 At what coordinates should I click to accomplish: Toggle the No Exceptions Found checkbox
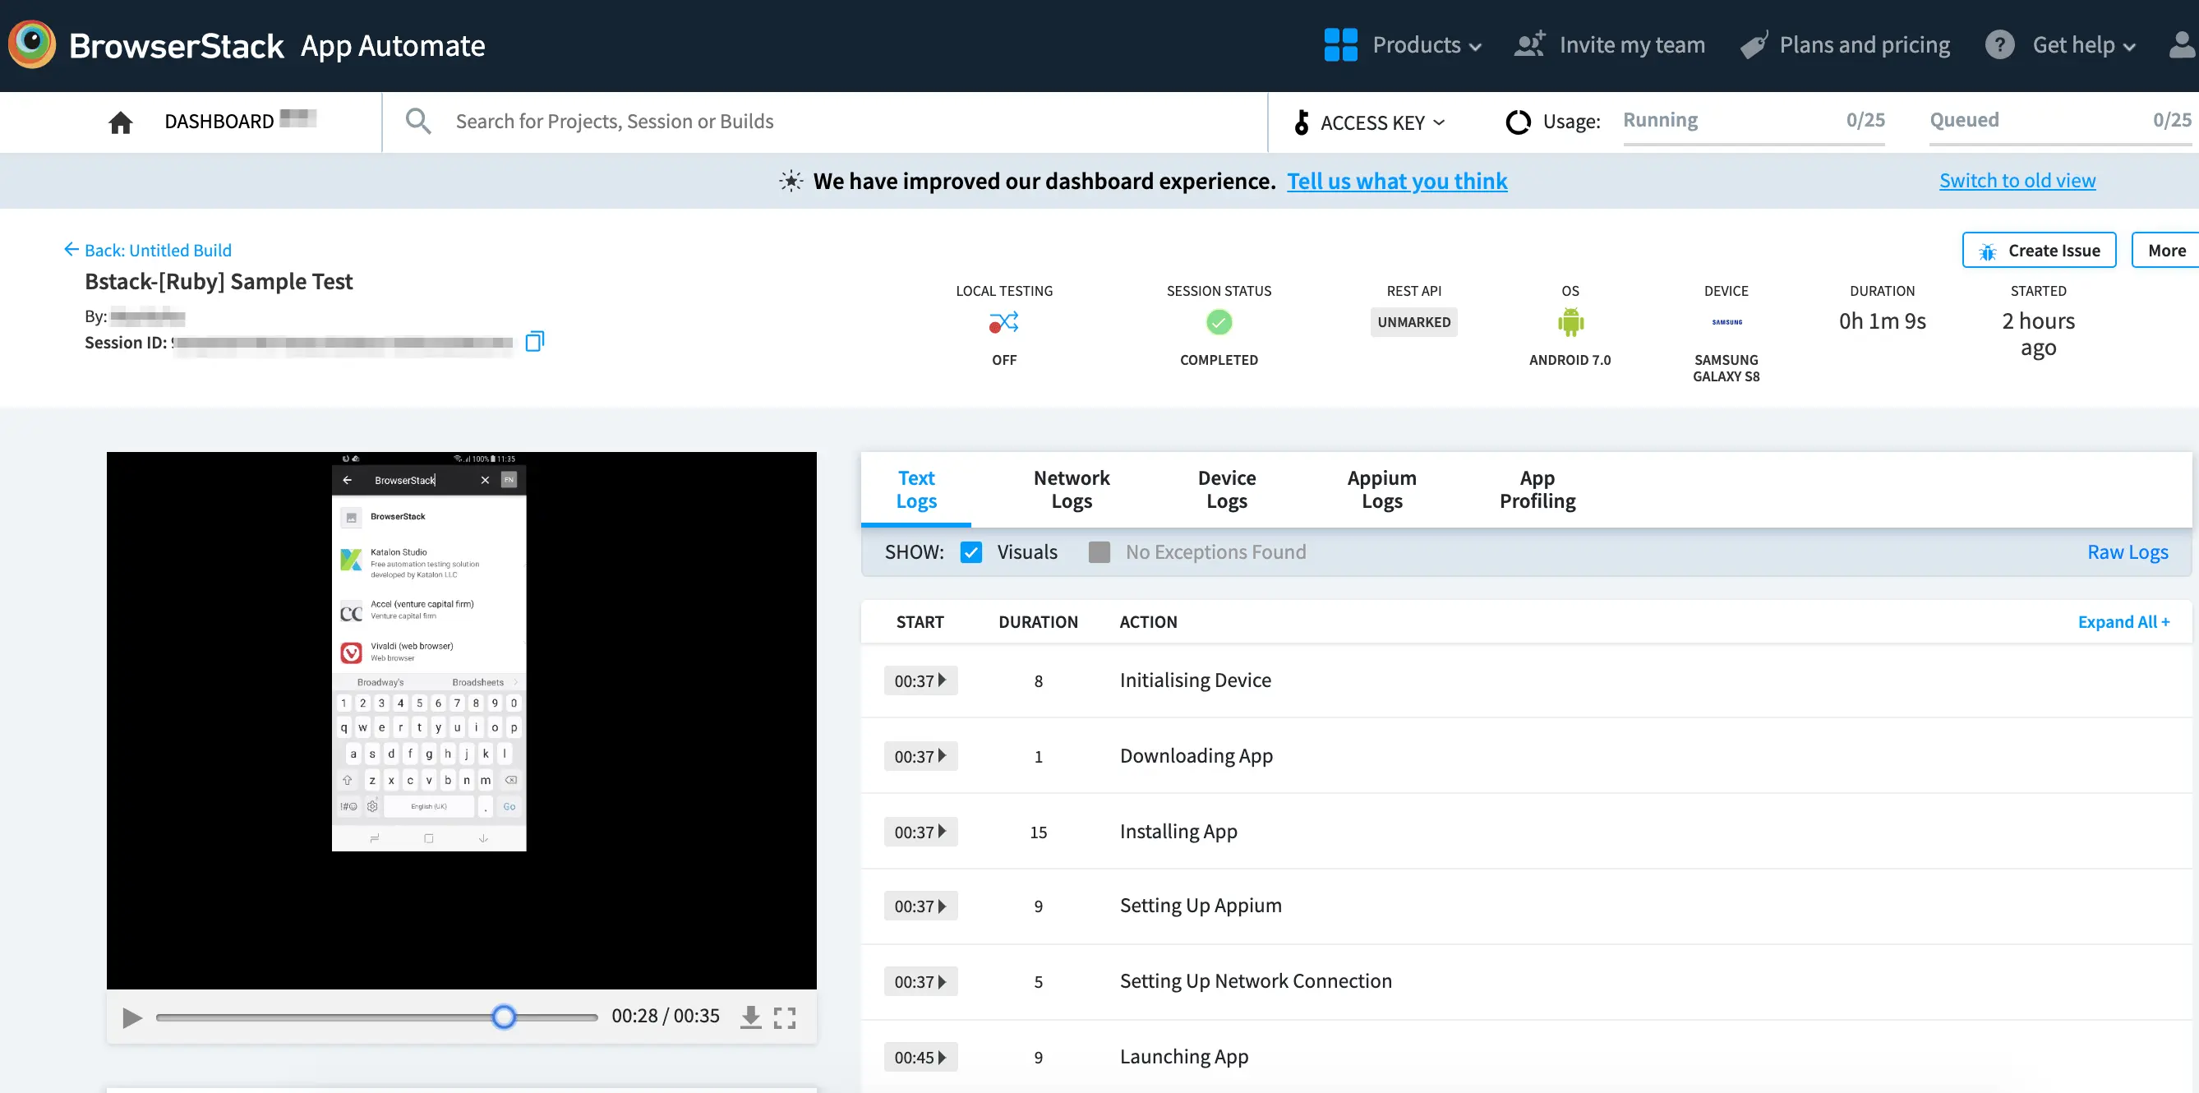[1099, 552]
